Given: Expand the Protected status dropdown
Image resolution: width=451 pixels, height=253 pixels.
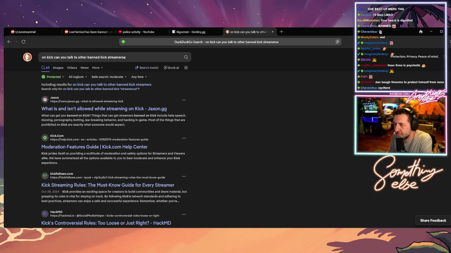Looking at the screenshot, I should point(53,77).
